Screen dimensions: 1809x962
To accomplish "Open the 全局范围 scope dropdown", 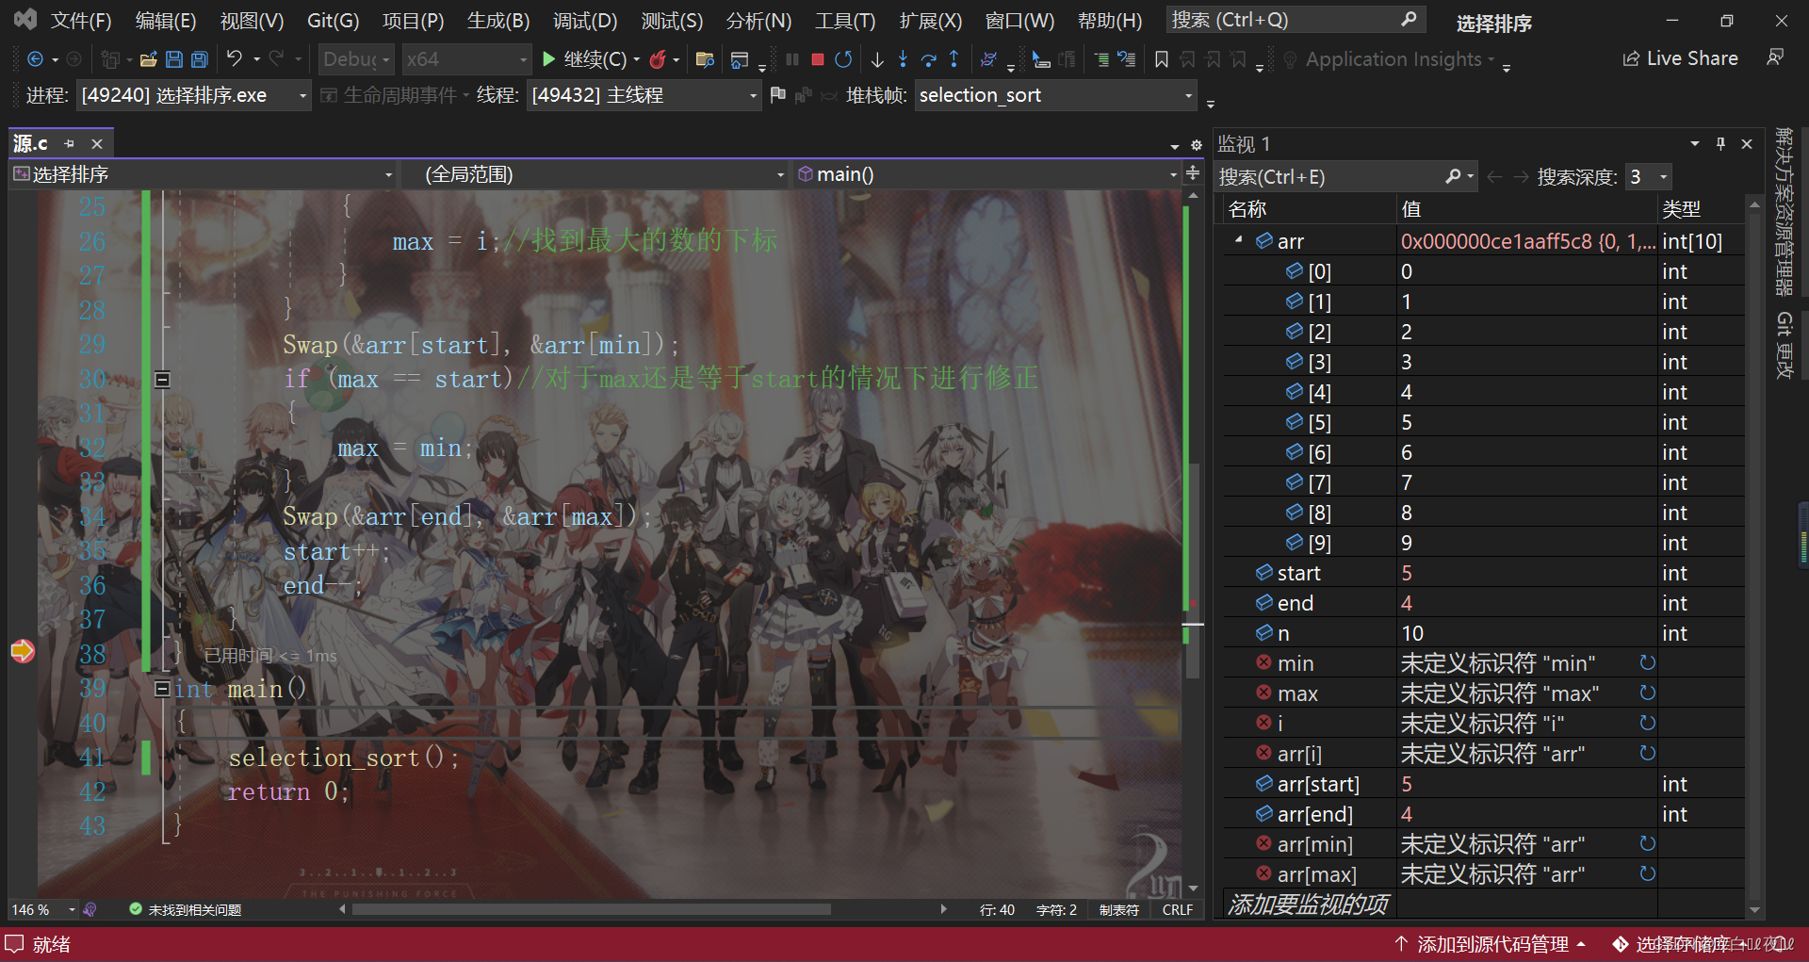I will coord(595,174).
